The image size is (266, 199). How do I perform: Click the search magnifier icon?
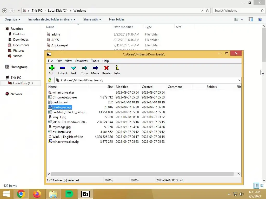(262, 11)
